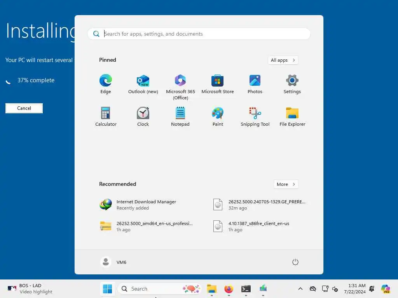Open the clock and date flyout

click(354, 289)
